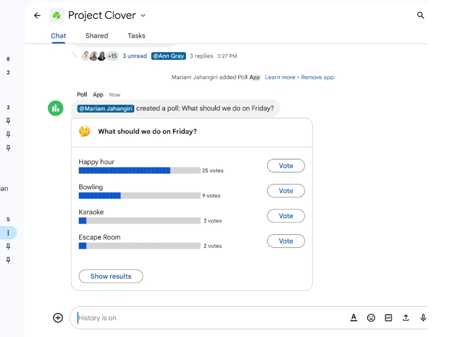Screen dimensions: 450x337
Task: Unpin the topmost pinned conversation in the sidebar
Action: coord(8,120)
